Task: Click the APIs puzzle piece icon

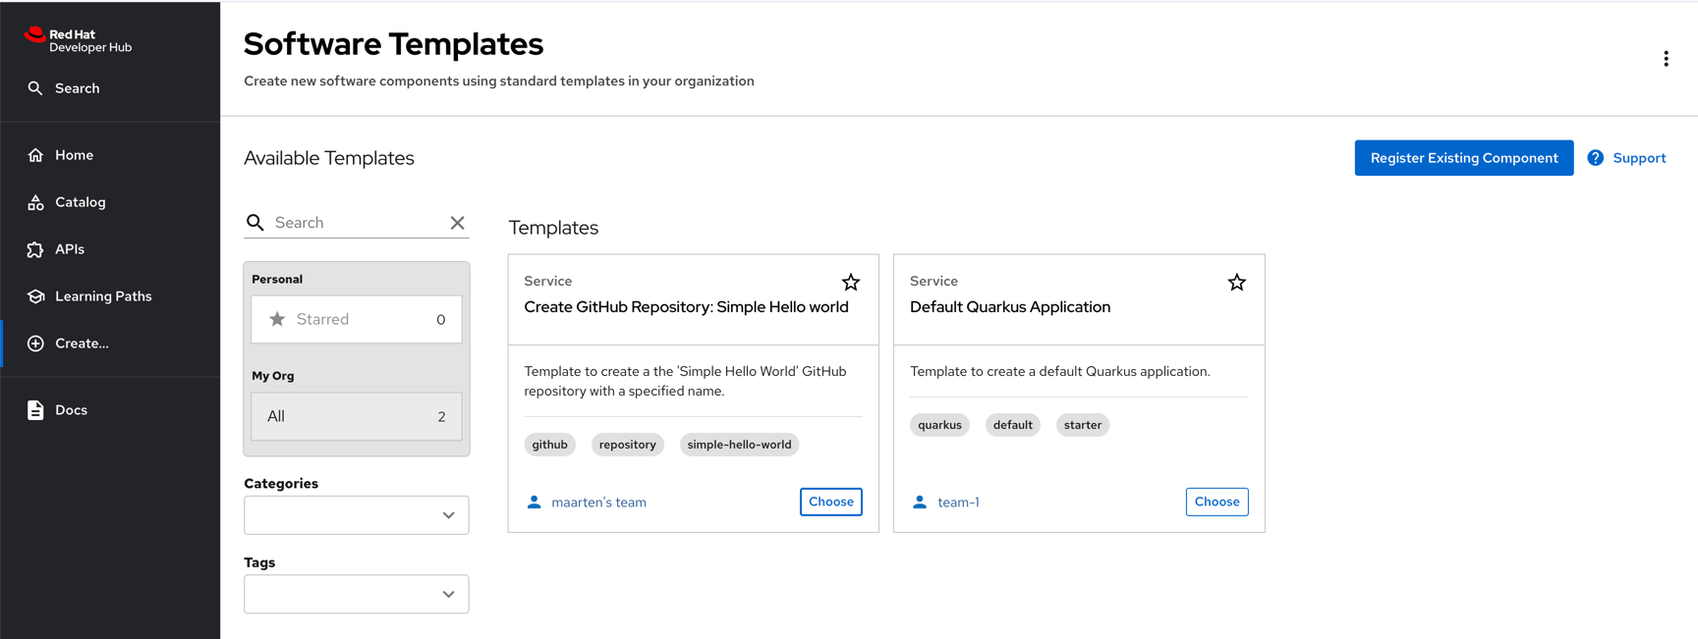Action: click(x=35, y=249)
